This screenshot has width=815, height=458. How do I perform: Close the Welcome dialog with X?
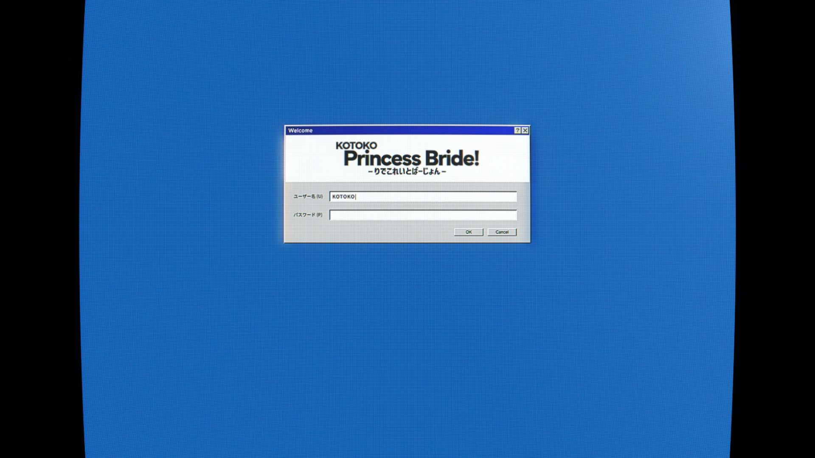point(525,131)
